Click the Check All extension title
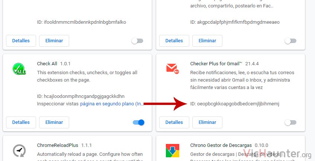The image size is (315, 161). coord(47,63)
